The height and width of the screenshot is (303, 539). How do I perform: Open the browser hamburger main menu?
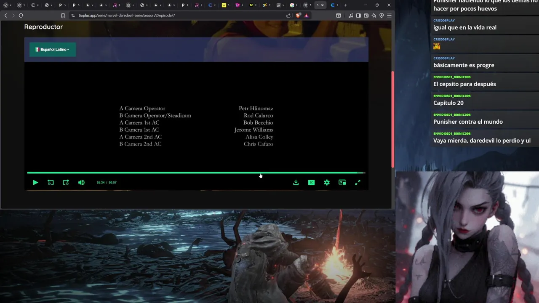click(389, 16)
